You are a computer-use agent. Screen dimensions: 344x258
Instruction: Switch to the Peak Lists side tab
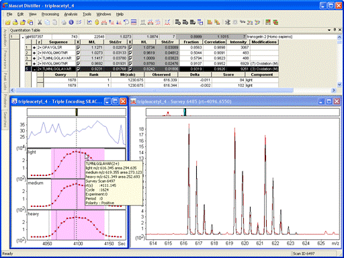[x=5, y=81]
